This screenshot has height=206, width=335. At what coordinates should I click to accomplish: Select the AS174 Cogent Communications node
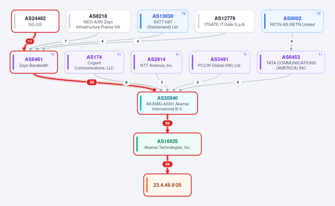[94, 62]
